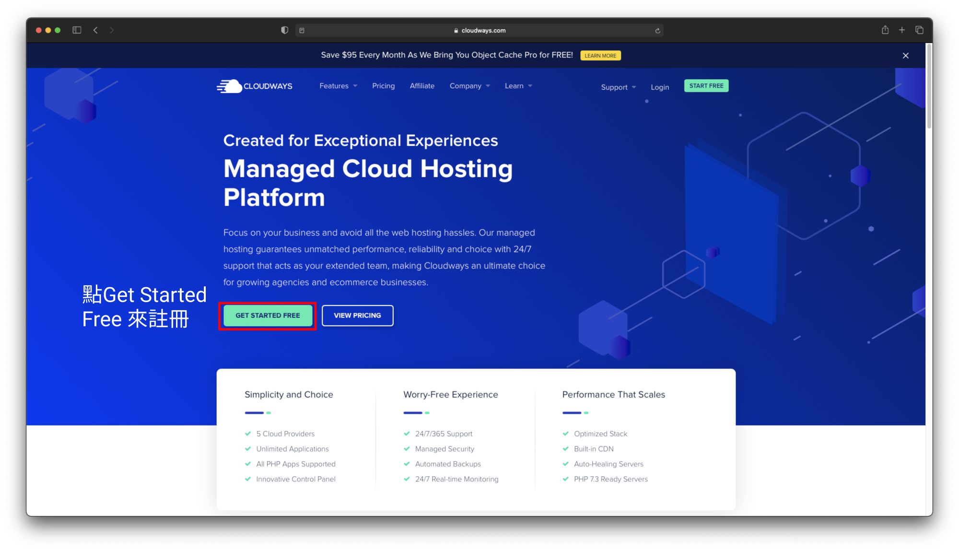
Task: Open a new tab with the plus icon
Action: pos(902,30)
